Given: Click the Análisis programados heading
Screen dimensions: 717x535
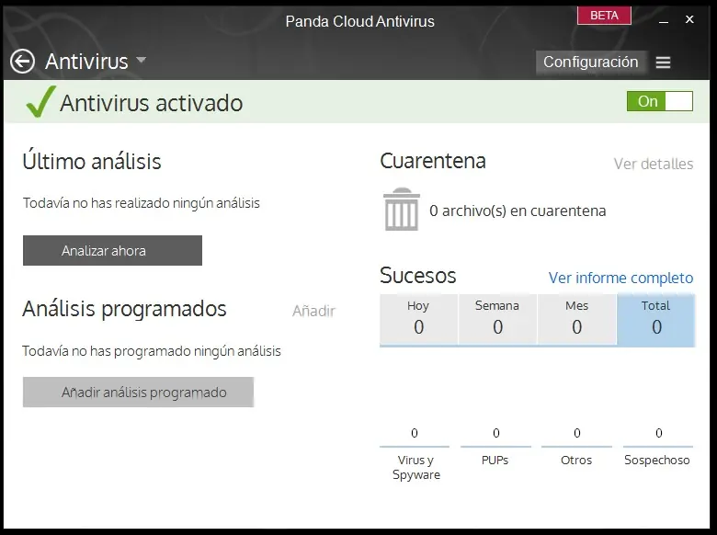Looking at the screenshot, I should coord(124,309).
